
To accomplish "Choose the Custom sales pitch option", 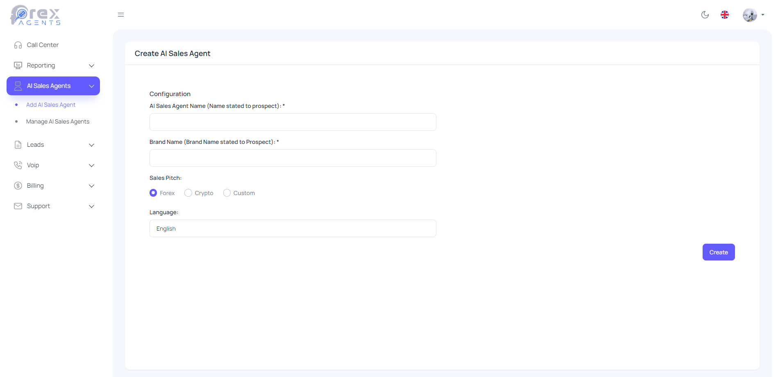I will [227, 193].
